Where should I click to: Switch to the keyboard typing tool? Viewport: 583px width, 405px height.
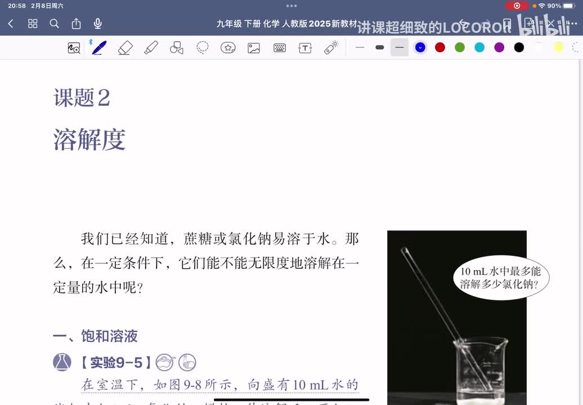click(x=280, y=48)
